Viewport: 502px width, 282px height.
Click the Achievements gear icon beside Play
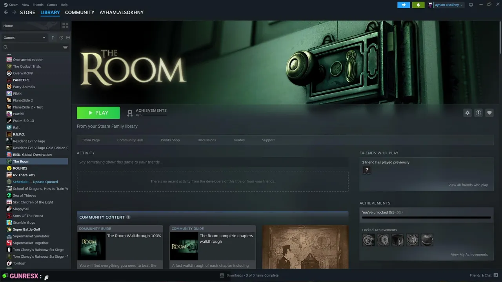130,113
